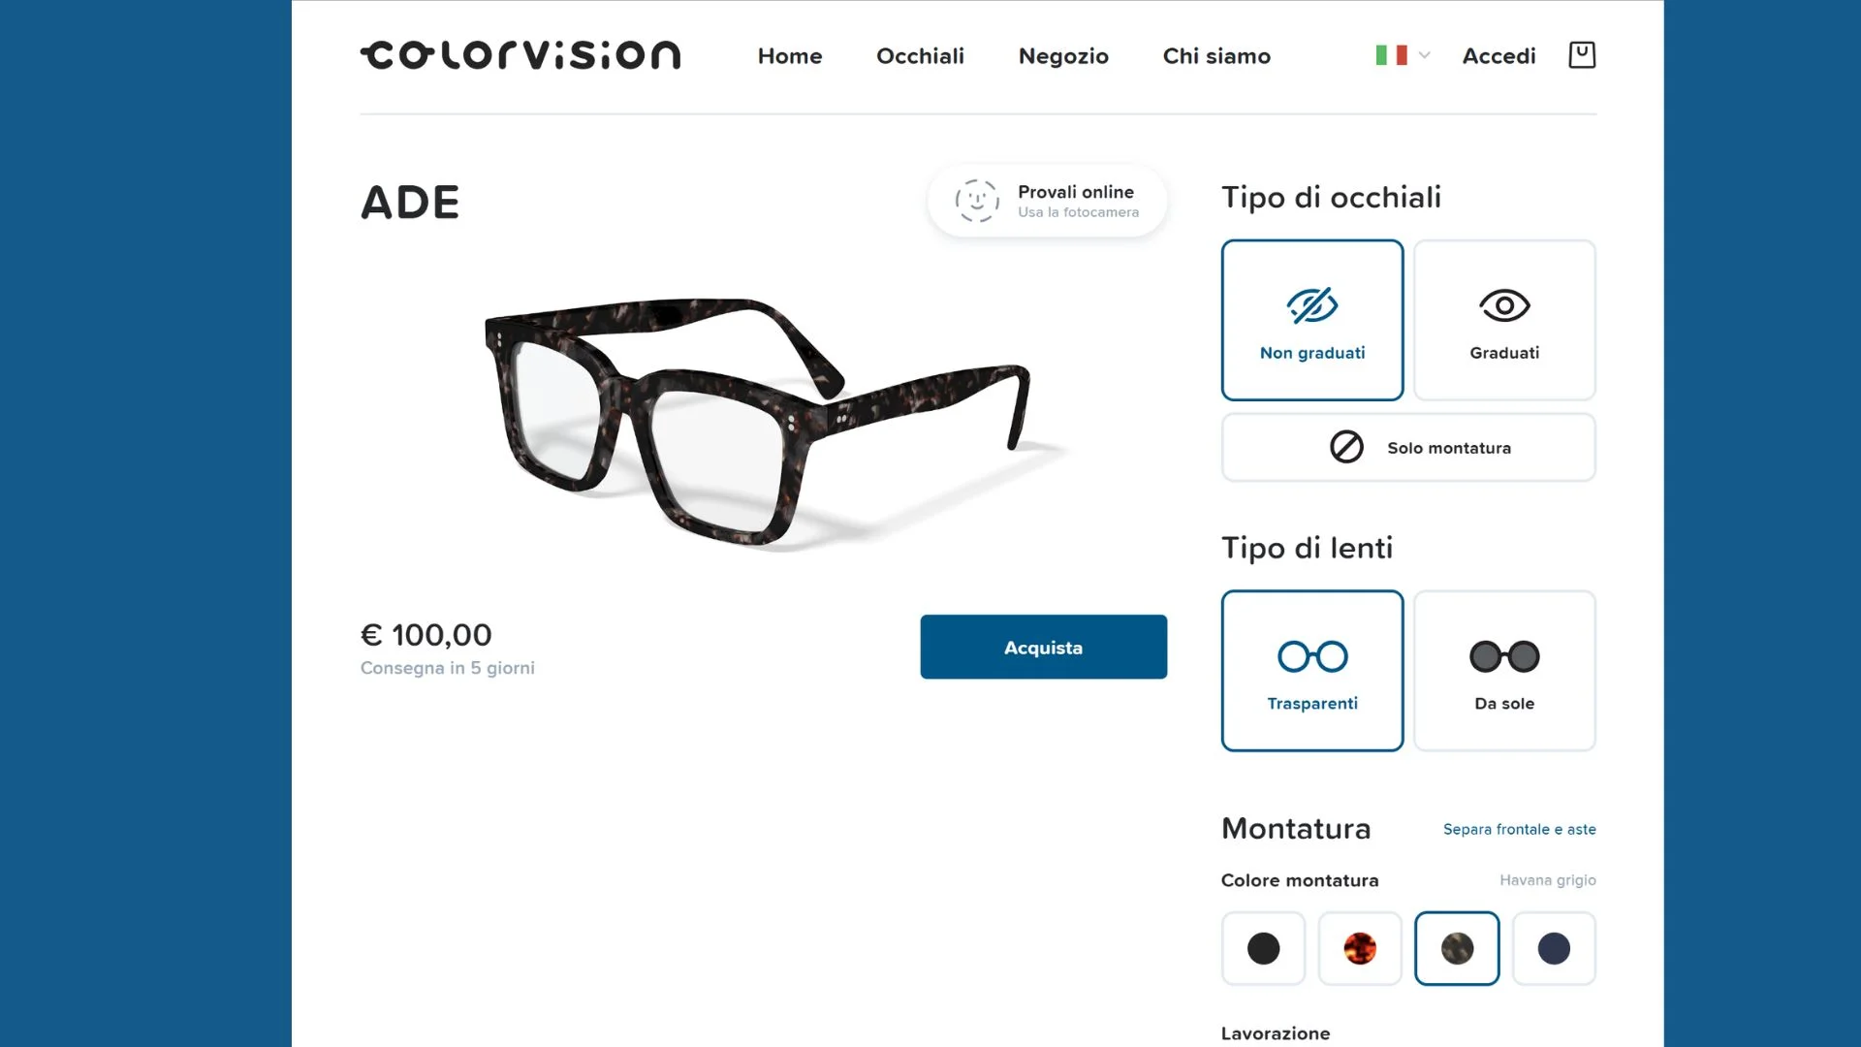The width and height of the screenshot is (1861, 1047).
Task: Click the Acquista purchase button
Action: point(1043,647)
